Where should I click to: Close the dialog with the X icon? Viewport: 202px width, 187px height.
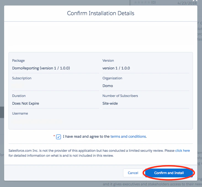pos(195,1)
